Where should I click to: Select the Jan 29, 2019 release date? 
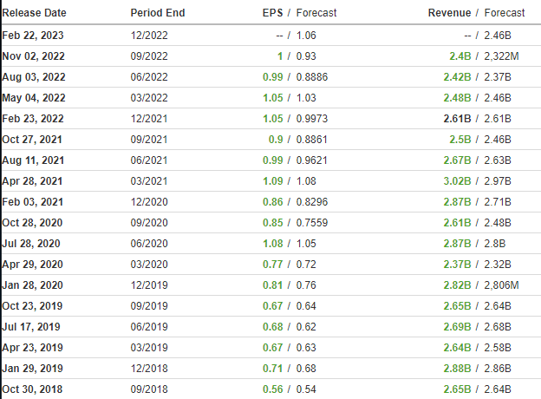[32, 369]
